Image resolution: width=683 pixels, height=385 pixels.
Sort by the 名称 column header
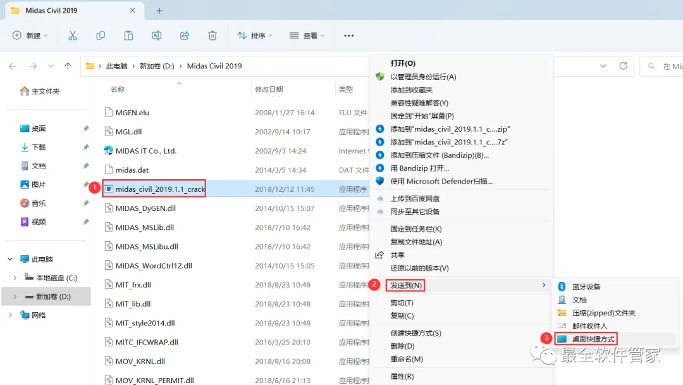click(x=117, y=89)
